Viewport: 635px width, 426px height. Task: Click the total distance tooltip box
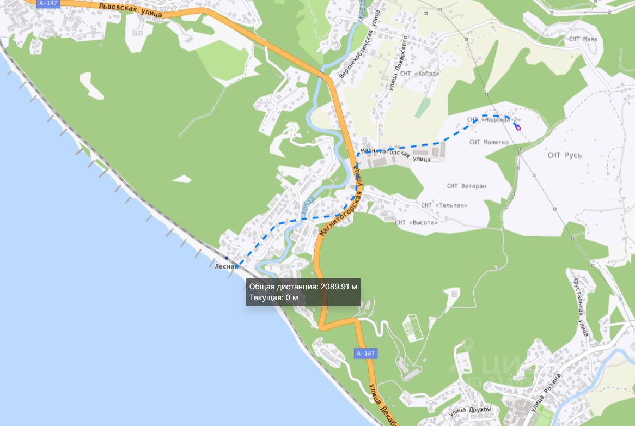(x=303, y=292)
